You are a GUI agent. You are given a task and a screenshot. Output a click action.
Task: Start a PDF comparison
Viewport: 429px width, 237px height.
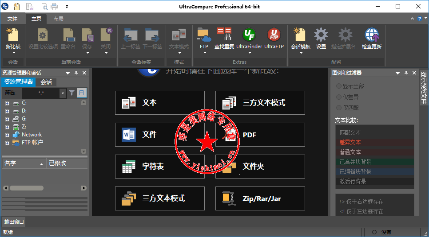(260, 135)
